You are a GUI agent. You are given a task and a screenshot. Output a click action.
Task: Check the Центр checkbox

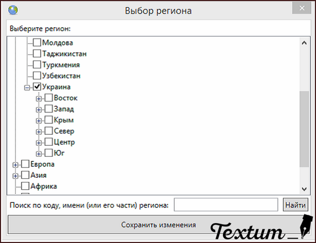(x=49, y=142)
